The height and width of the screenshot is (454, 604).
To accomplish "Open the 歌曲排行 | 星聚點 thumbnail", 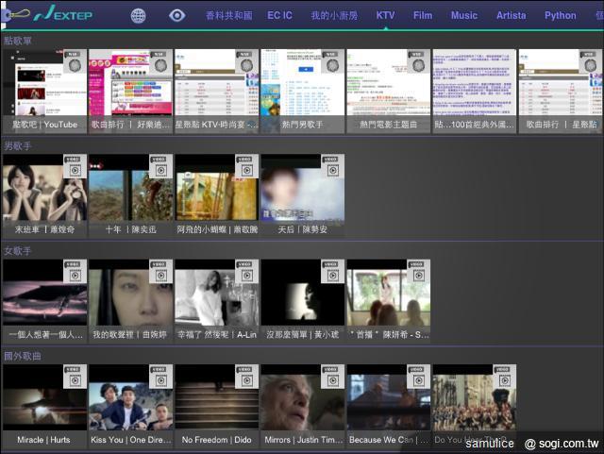I will (560, 92).
